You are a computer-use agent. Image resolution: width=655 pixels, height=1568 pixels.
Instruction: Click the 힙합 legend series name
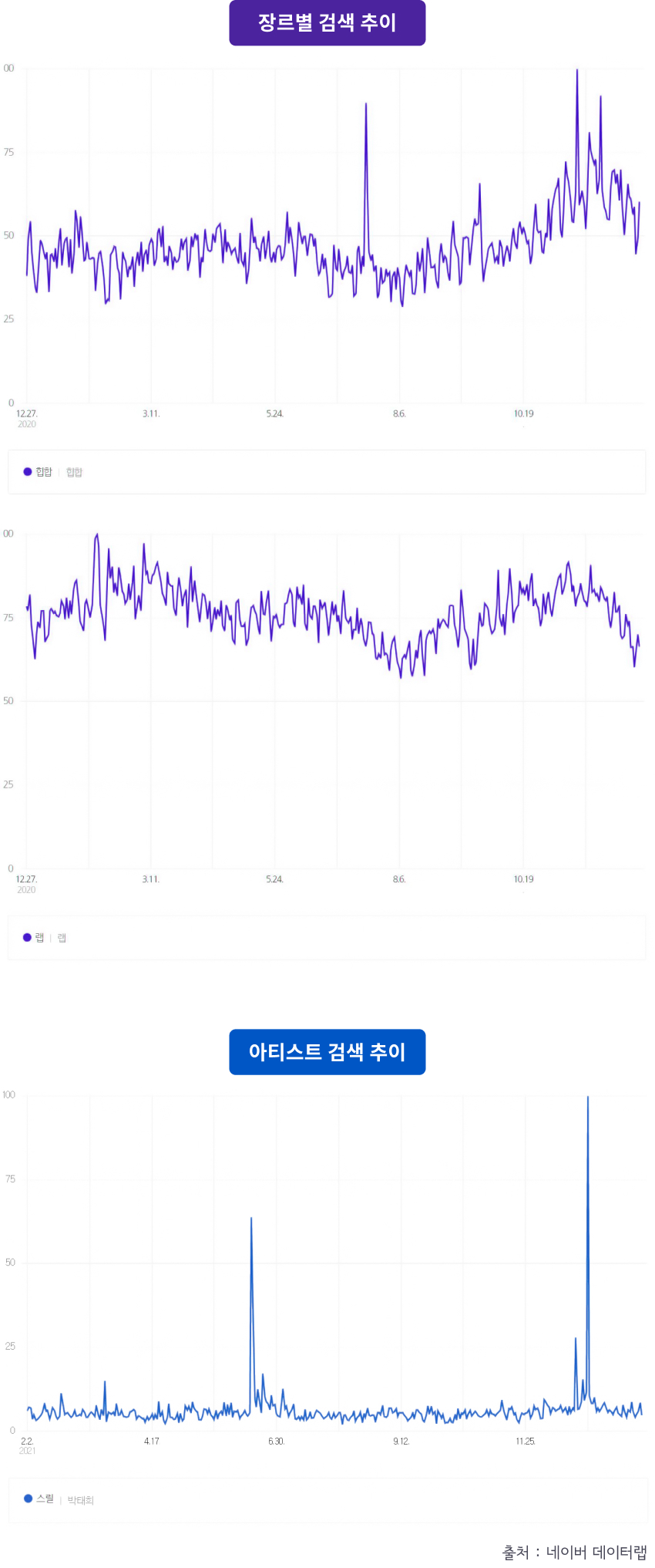coord(44,472)
